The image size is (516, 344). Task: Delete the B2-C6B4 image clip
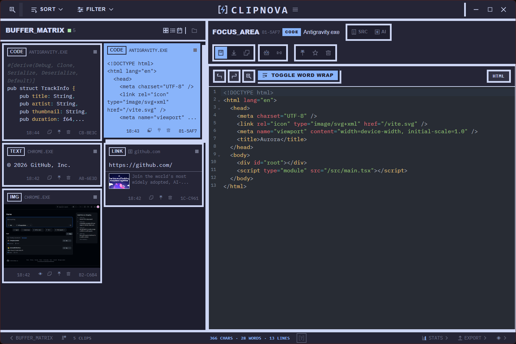pos(68,274)
